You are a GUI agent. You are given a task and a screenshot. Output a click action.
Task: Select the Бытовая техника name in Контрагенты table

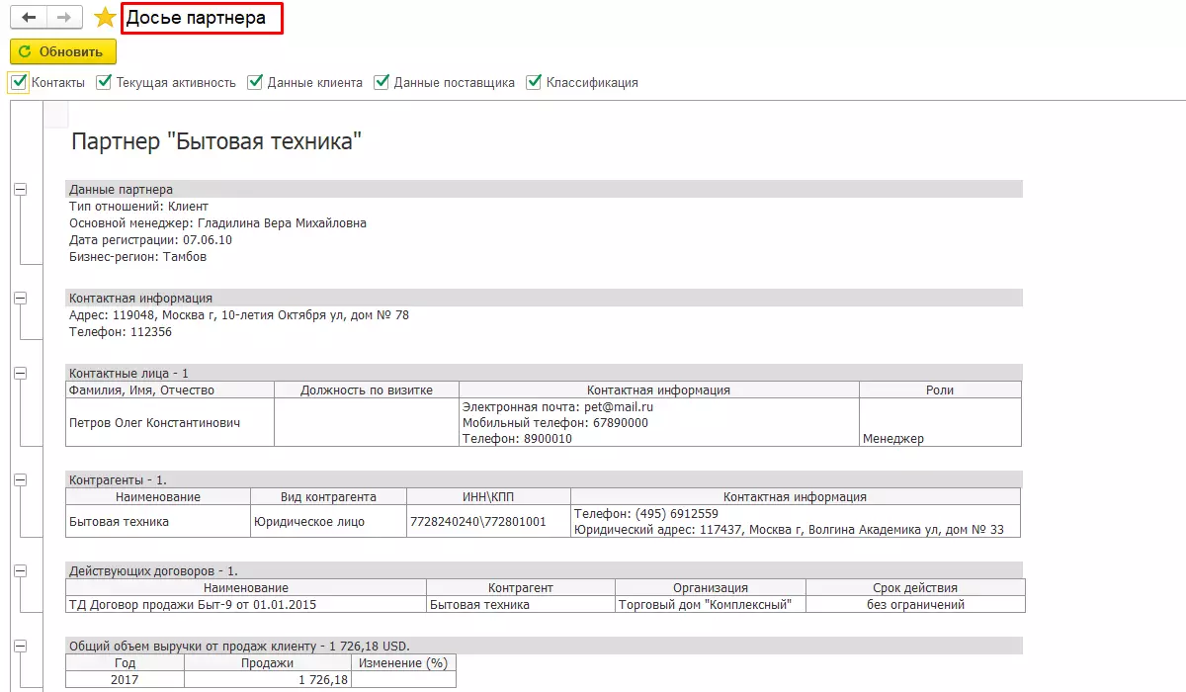pyautogui.click(x=158, y=521)
